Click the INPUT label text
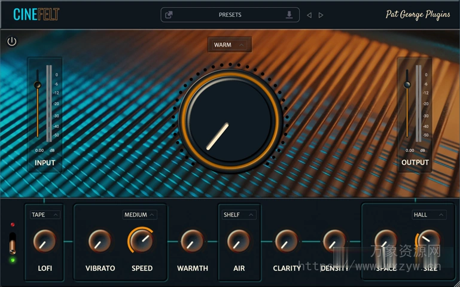The height and width of the screenshot is (287, 460). click(45, 163)
